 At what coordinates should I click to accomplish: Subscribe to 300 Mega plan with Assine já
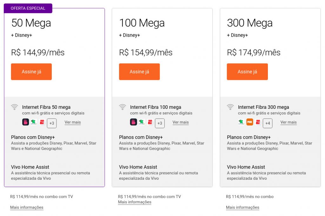pyautogui.click(x=247, y=72)
